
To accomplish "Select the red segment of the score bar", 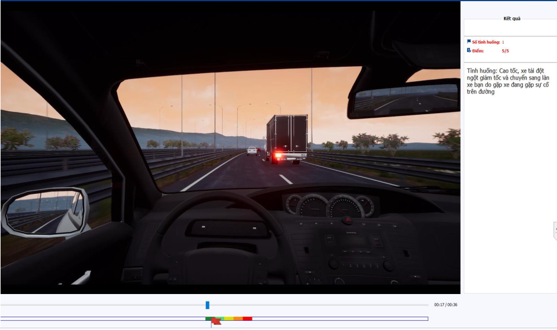I will (x=247, y=318).
